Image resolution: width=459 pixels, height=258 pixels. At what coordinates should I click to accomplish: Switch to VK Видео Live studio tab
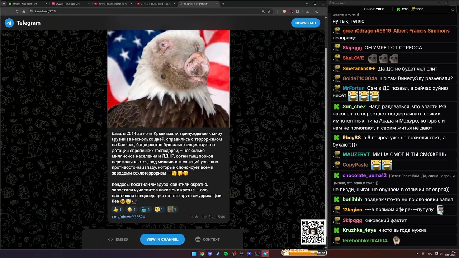coord(70,4)
